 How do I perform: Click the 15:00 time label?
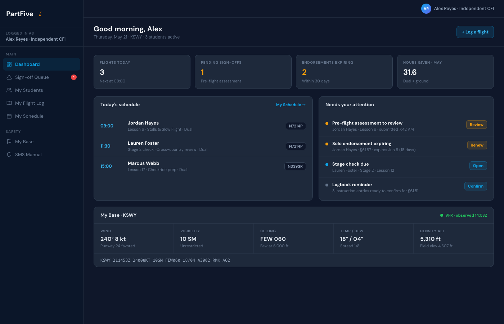pyautogui.click(x=106, y=166)
